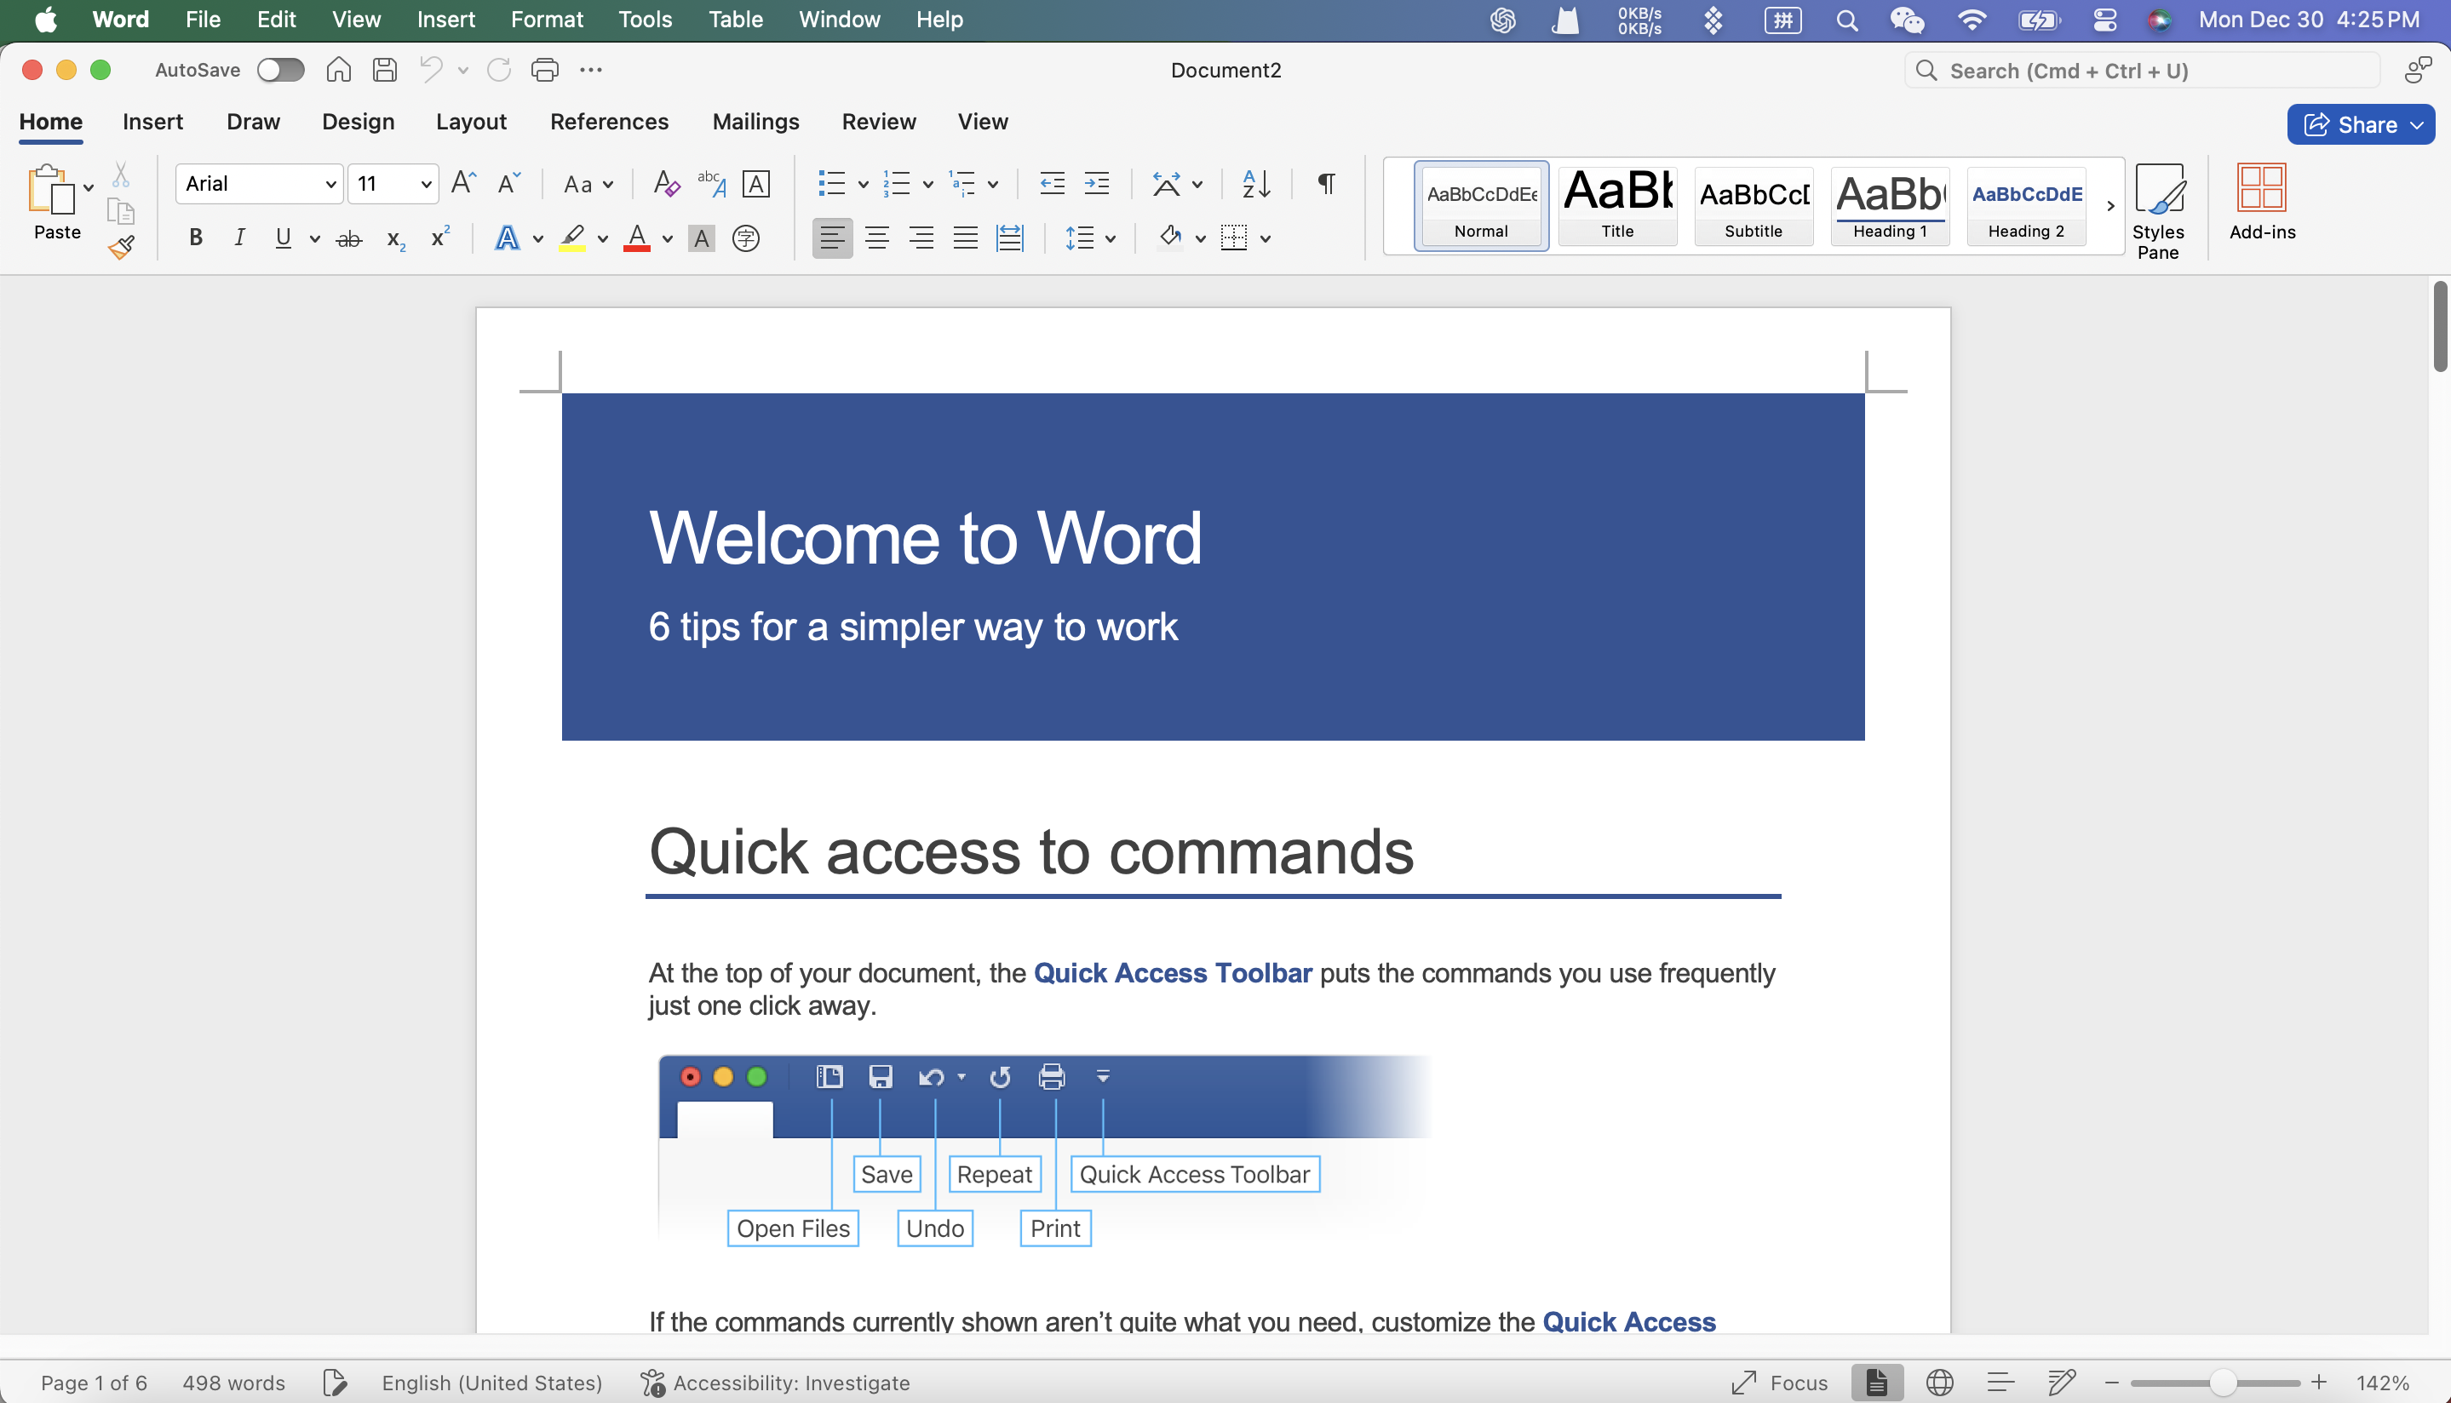The width and height of the screenshot is (2451, 1403).
Task: Click the Search field in the title bar
Action: click(x=2142, y=71)
